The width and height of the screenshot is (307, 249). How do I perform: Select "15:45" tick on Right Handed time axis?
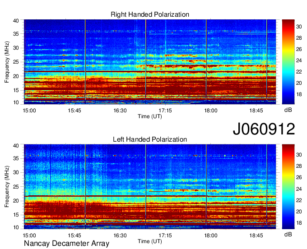(x=74, y=111)
